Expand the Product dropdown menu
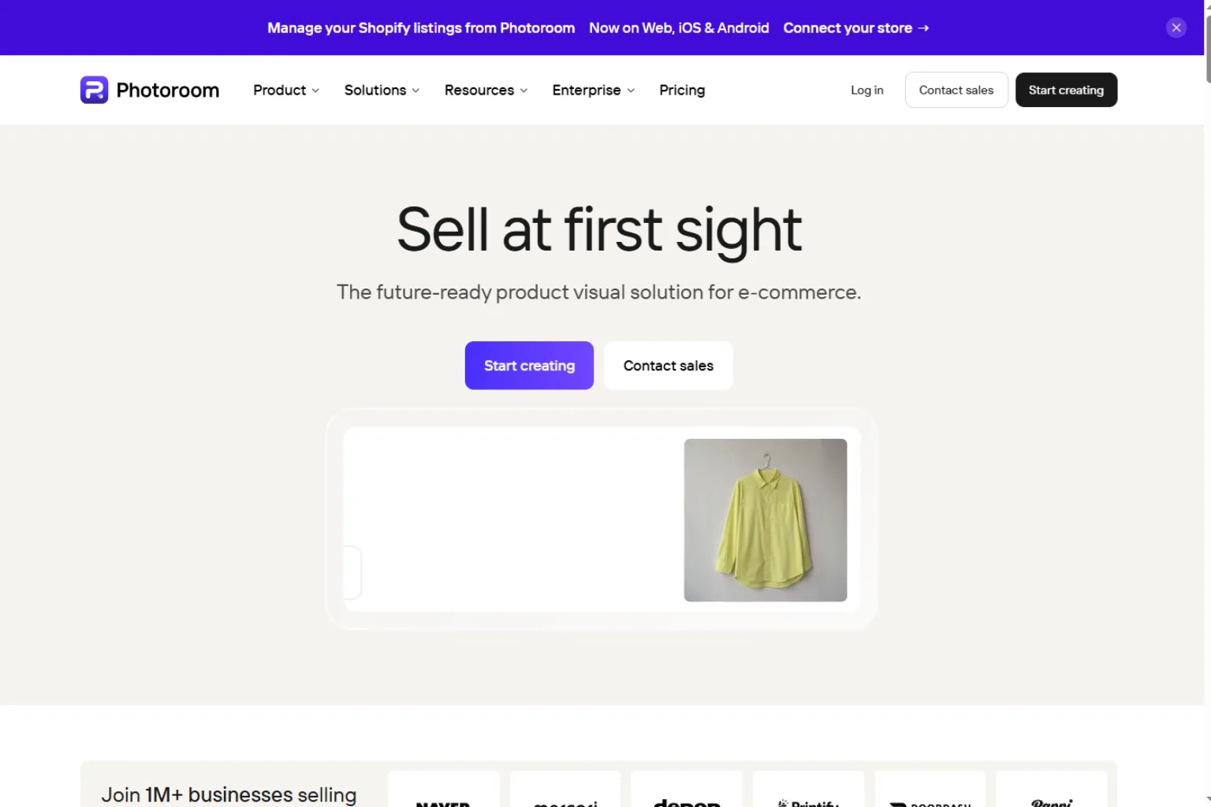Viewport: 1211px width, 807px height. (x=286, y=90)
